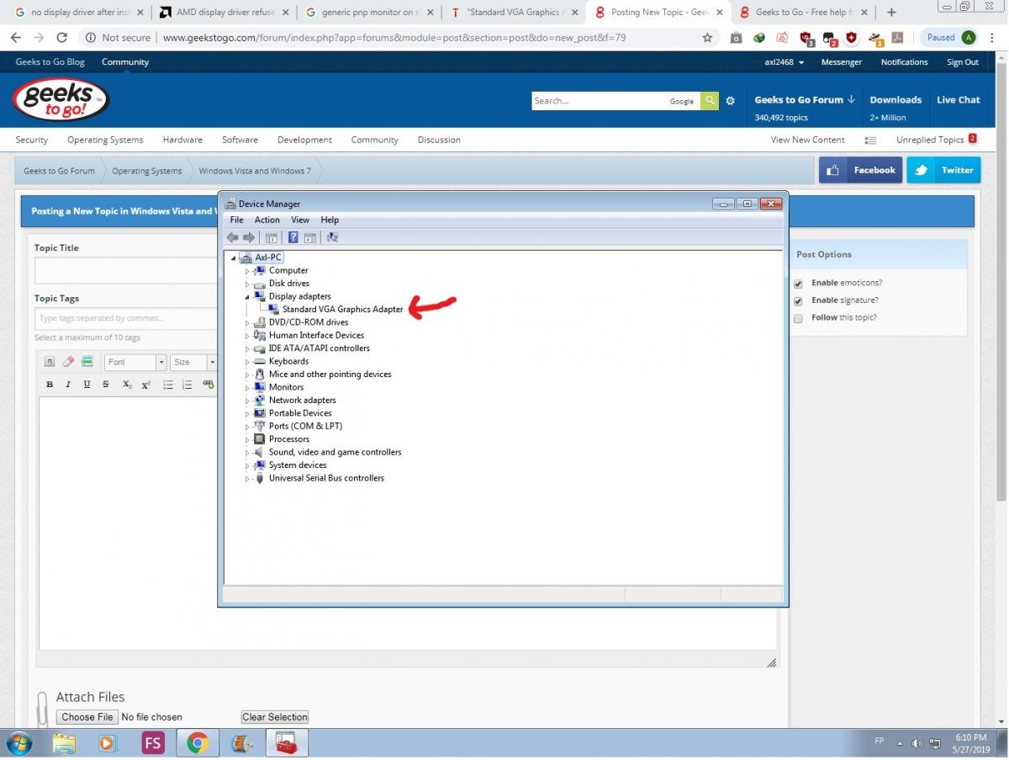Click the Chrome address bar URL

tap(394, 38)
